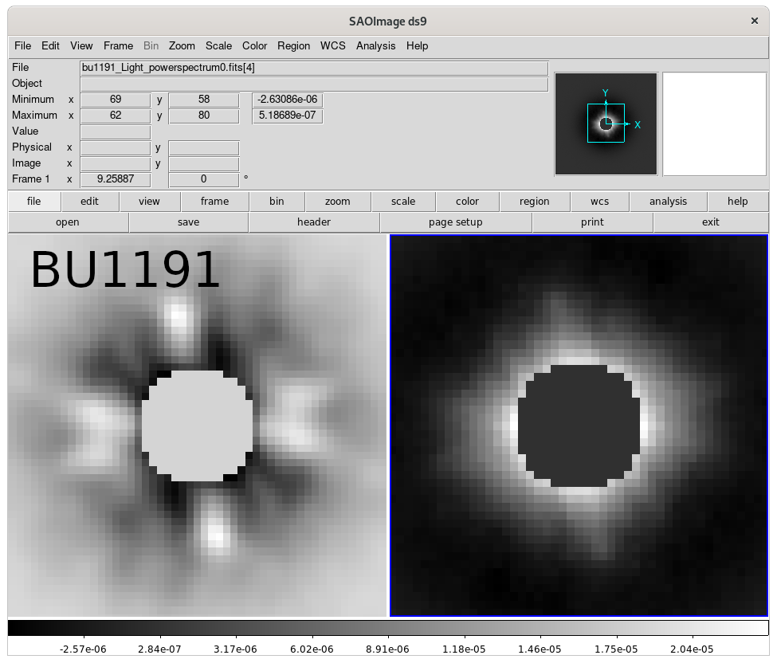
Task: Select the bin button in the button bar
Action: coord(277,201)
